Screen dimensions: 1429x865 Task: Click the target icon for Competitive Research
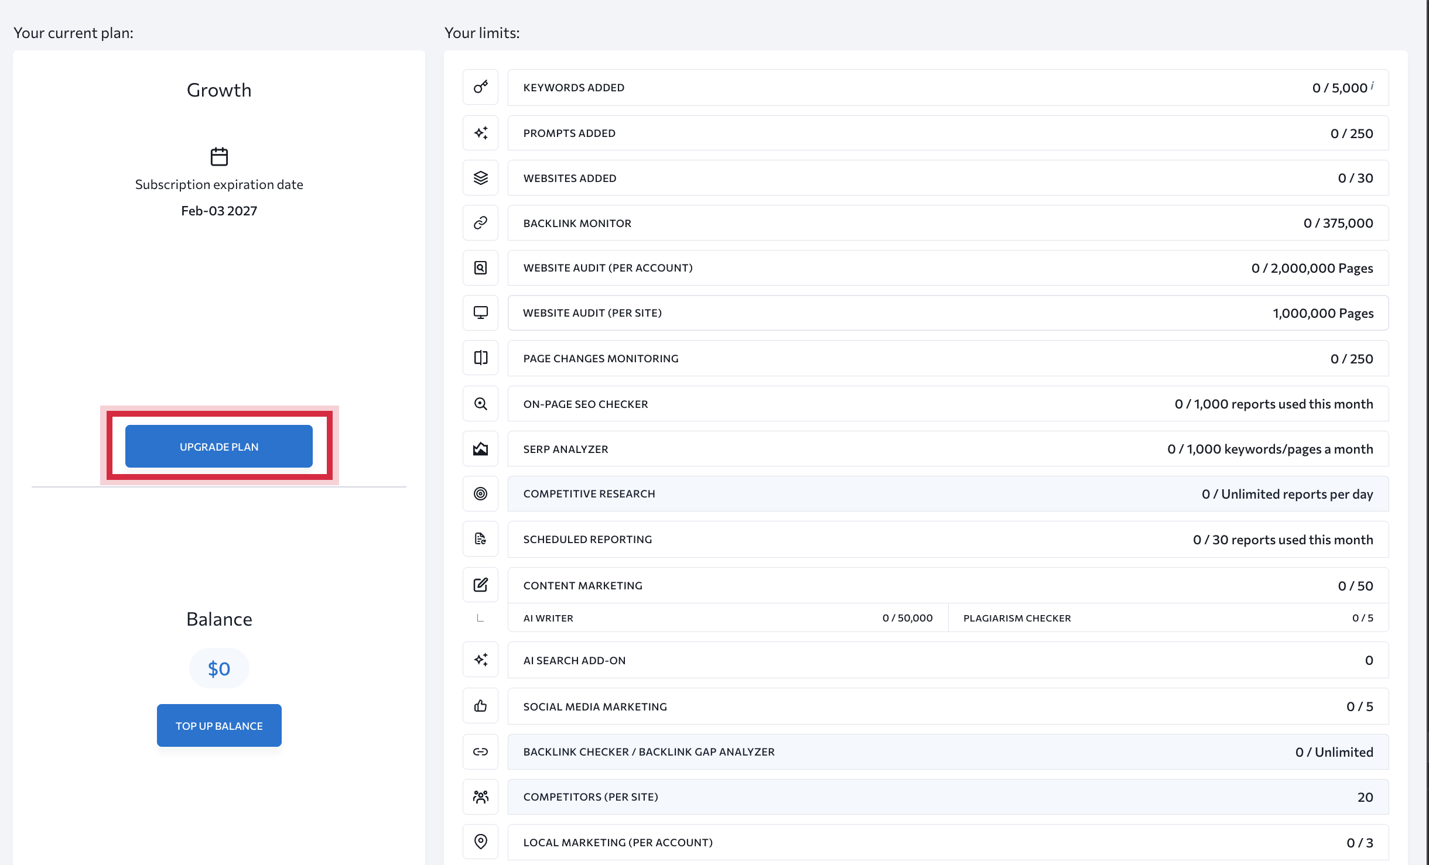coord(480,494)
